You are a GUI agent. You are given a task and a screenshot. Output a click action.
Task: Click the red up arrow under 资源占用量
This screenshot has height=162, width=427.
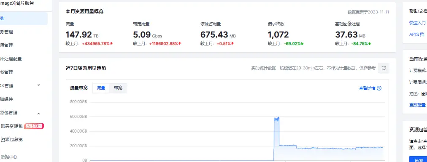[232, 44]
